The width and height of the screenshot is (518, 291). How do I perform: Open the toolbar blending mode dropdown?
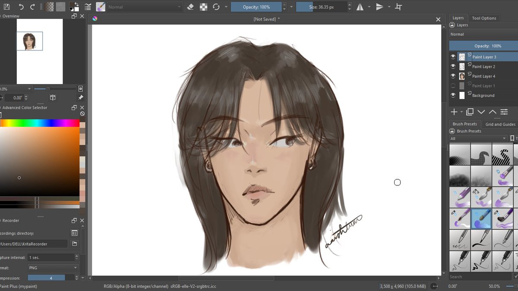[144, 7]
